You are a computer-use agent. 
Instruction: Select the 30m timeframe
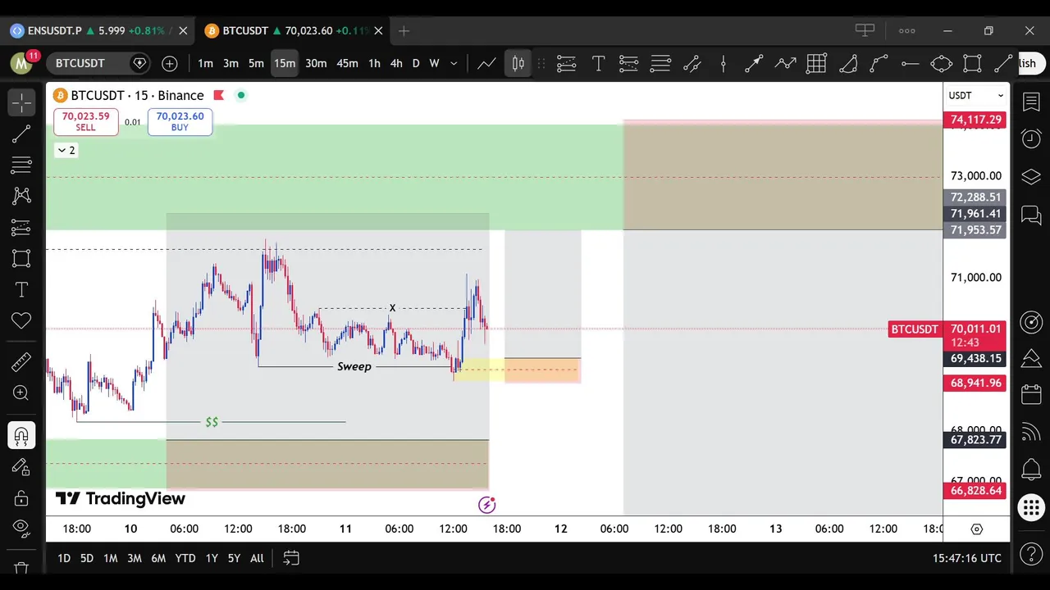[316, 63]
